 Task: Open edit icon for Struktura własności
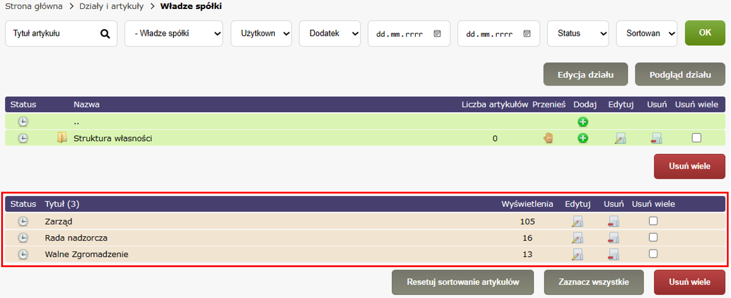click(x=620, y=138)
